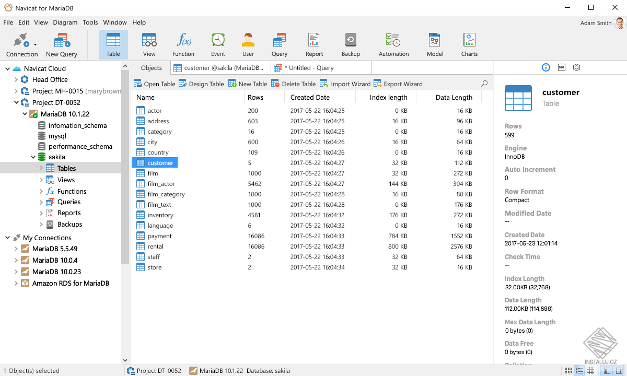The width and height of the screenshot is (627, 376).
Task: Expand the Head Office project
Action: tap(16, 80)
